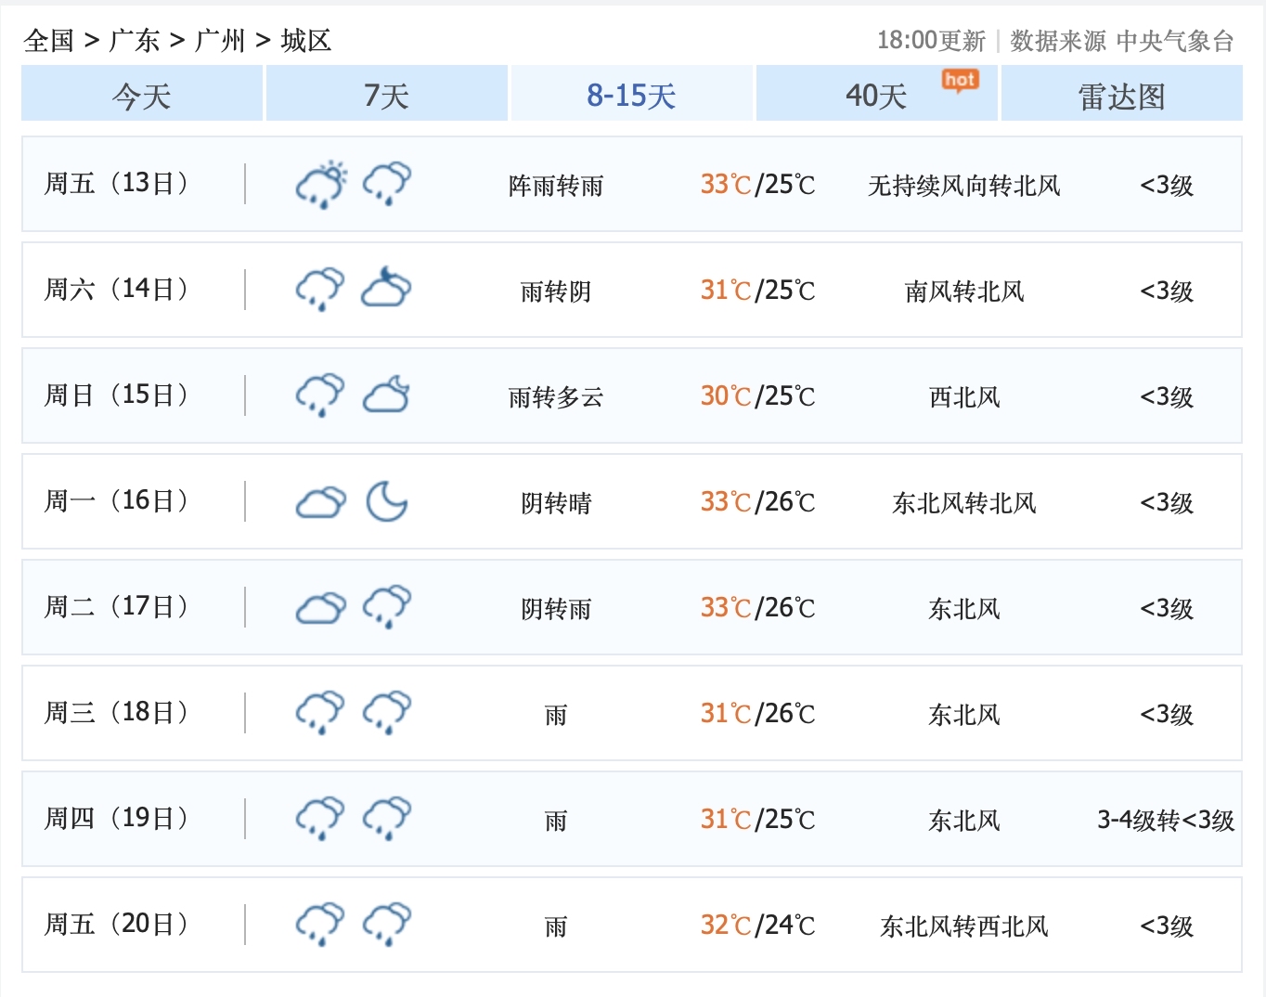Click the 31℃/26℃ temperature value
Screen dimensions: 1266x997
point(757,714)
